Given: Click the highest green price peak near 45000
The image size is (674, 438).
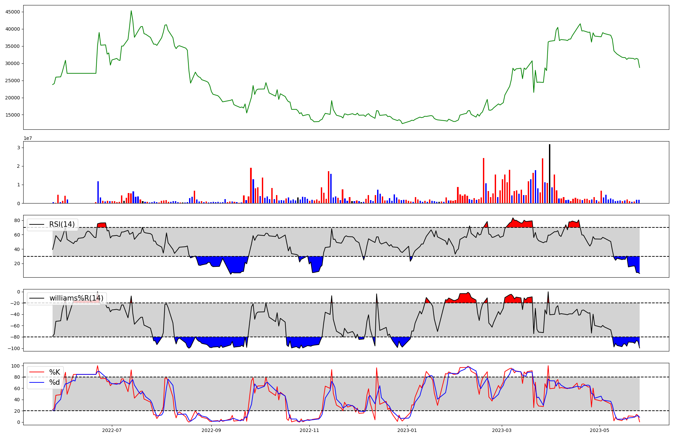Looking at the screenshot, I should click(x=131, y=11).
